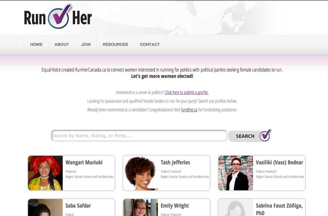This screenshot has height=216, width=328.
Task: Select the Vasiliki (Vass) Bednar name heading
Action: [x=279, y=162]
